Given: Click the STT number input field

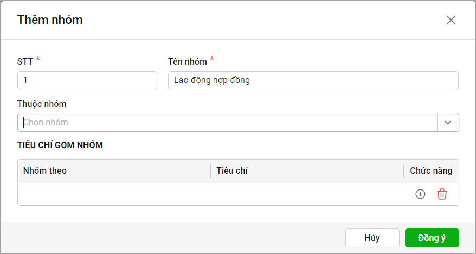Looking at the screenshot, I should (87, 80).
